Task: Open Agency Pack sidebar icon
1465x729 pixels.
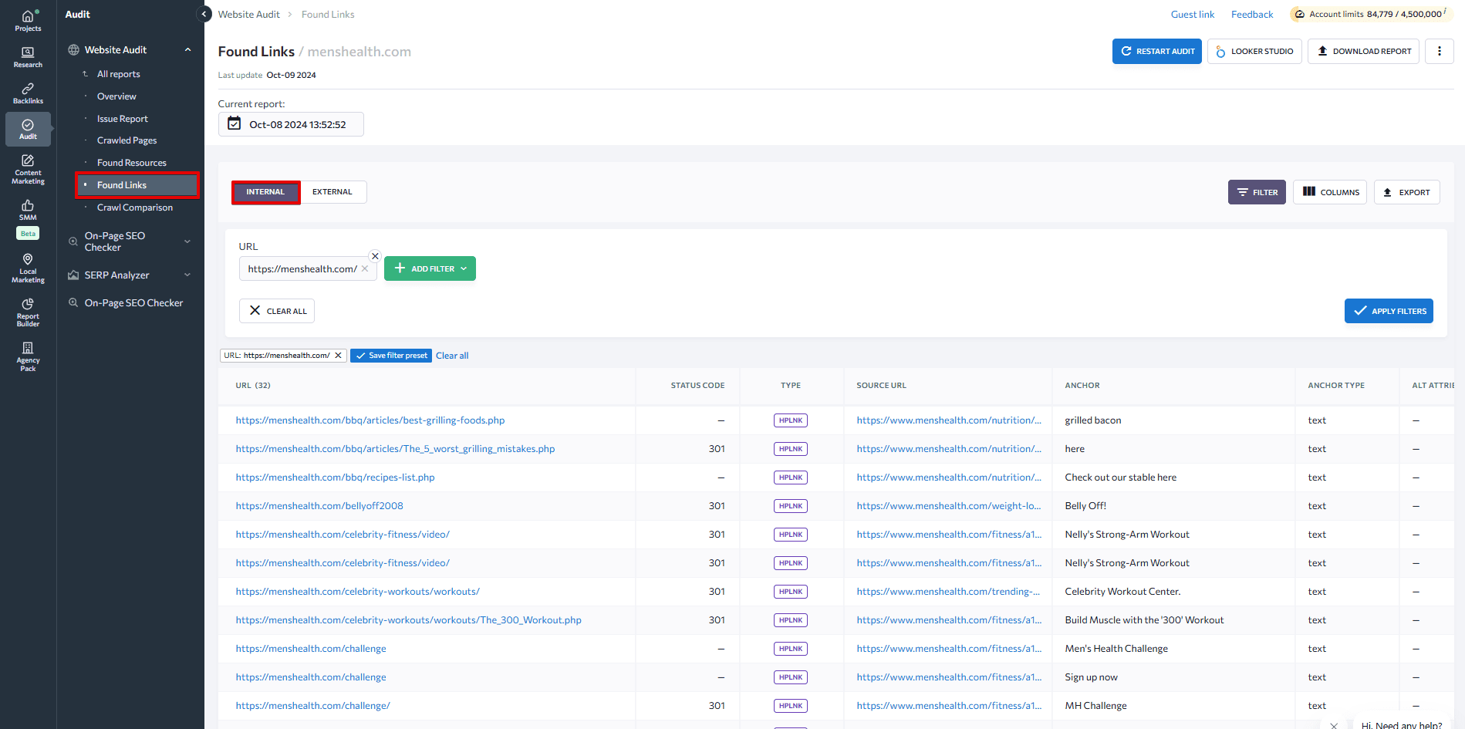Action: click(x=28, y=356)
